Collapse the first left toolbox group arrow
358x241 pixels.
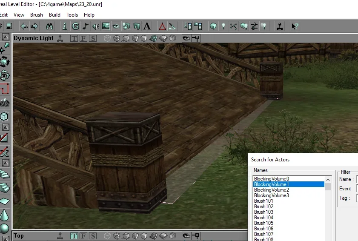tap(6, 37)
